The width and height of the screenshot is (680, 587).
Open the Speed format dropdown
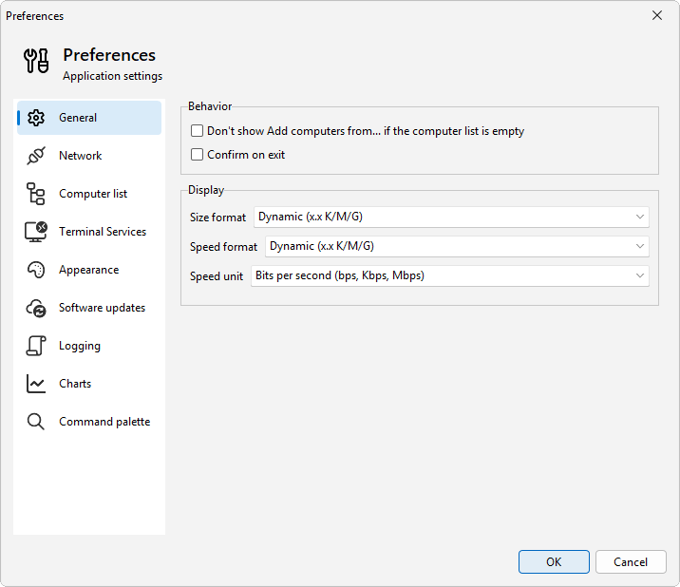click(457, 246)
